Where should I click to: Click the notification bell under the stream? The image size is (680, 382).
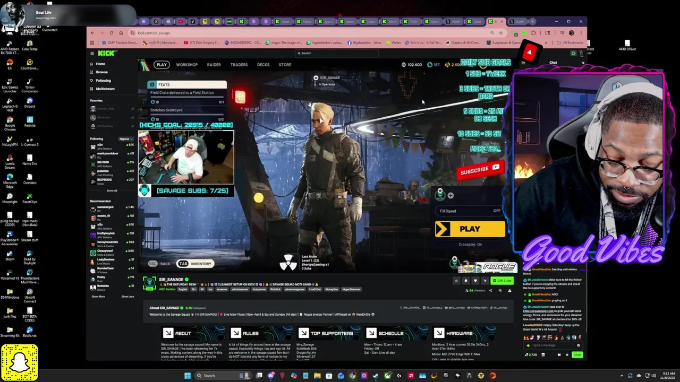[x=466, y=281]
